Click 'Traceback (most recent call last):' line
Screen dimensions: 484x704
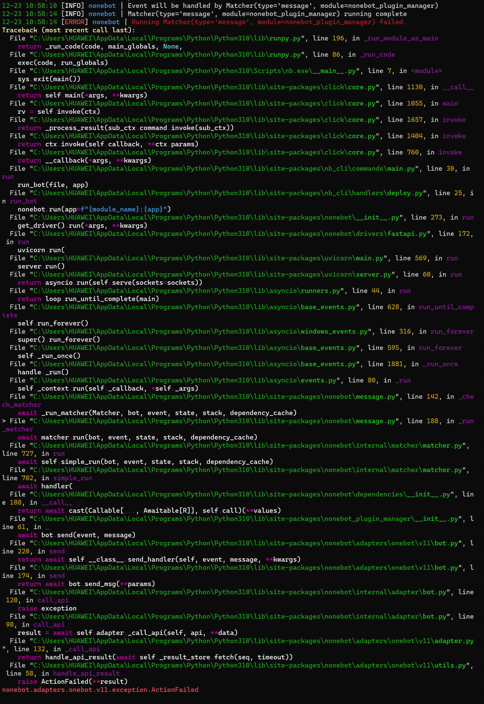(69, 30)
